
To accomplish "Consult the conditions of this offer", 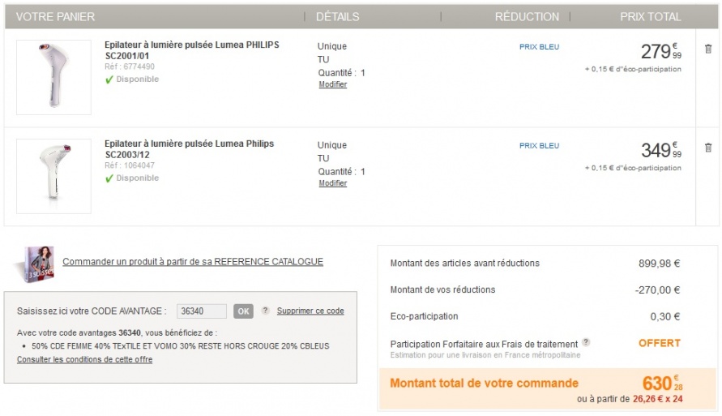I will (84, 359).
